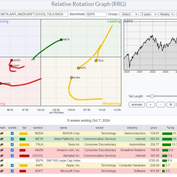Uncheck visible checkbox for GOOGL
This screenshot has width=177, height=177.
click(12, 156)
